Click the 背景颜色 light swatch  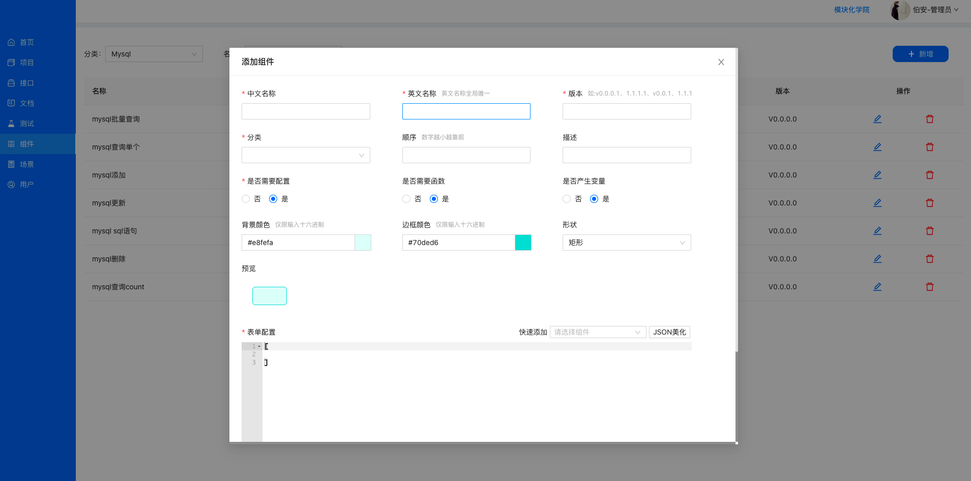click(363, 243)
